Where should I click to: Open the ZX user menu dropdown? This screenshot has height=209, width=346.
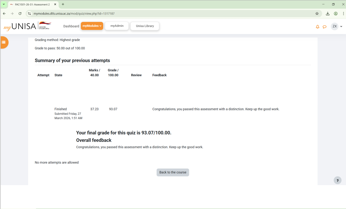click(337, 26)
